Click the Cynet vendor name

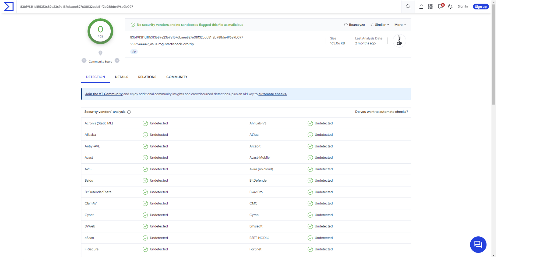[x=89, y=215]
